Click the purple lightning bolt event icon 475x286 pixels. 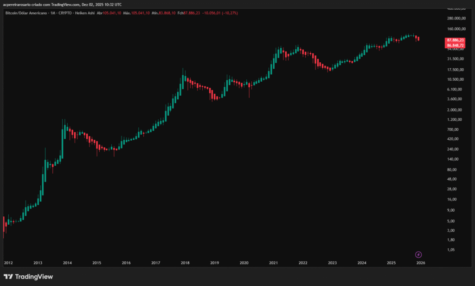[x=418, y=254]
